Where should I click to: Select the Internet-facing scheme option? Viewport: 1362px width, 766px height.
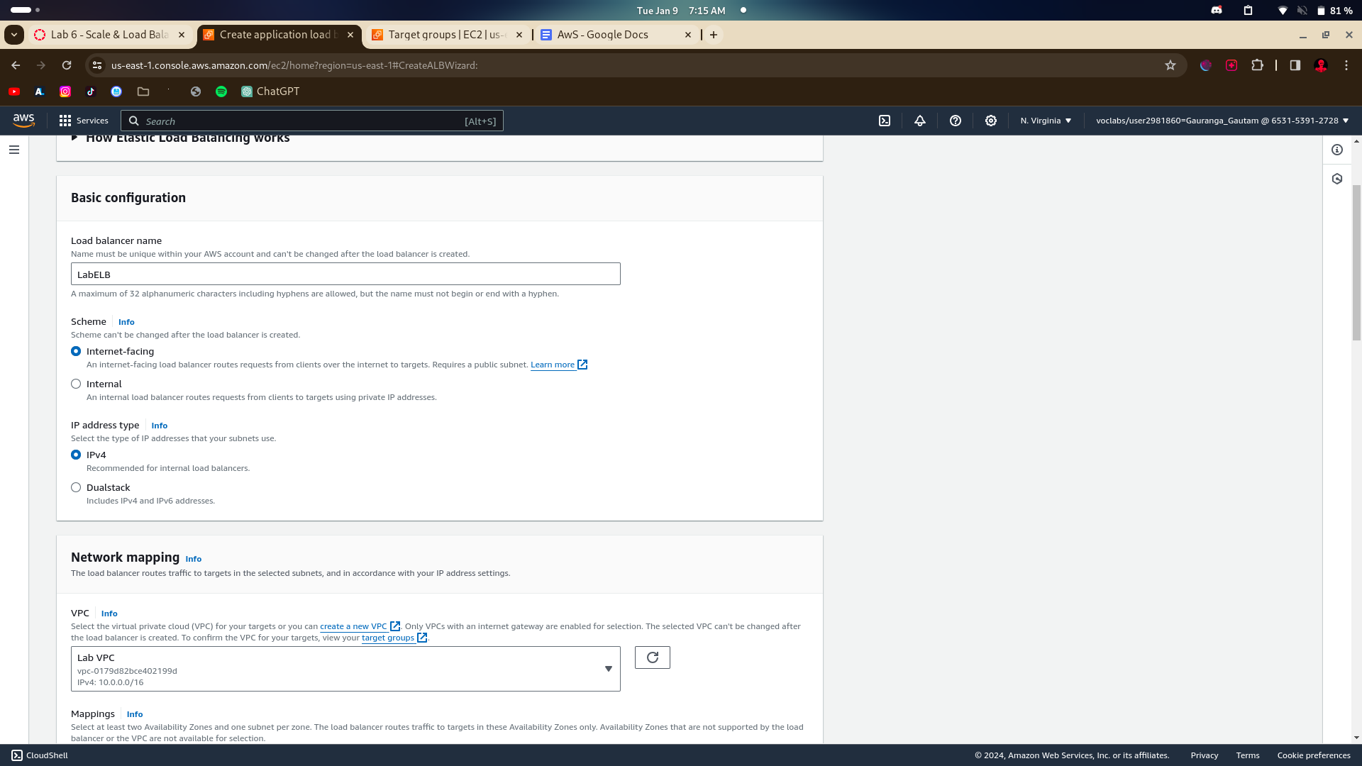pyautogui.click(x=76, y=351)
